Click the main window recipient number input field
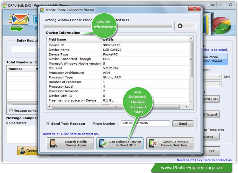Viewport: 238px width, 173px height. 24,50
